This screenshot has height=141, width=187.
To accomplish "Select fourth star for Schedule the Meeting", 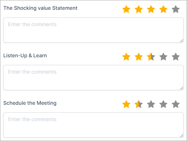I will coord(163,104).
